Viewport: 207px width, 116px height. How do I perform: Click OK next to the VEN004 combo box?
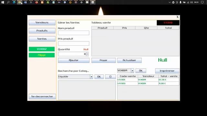pos(141,71)
